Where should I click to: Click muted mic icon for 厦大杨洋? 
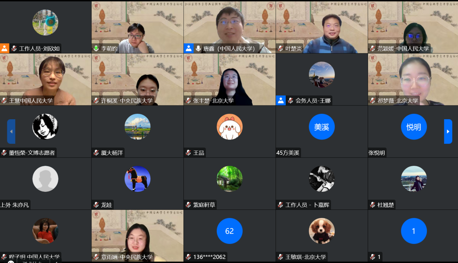(x=96, y=153)
